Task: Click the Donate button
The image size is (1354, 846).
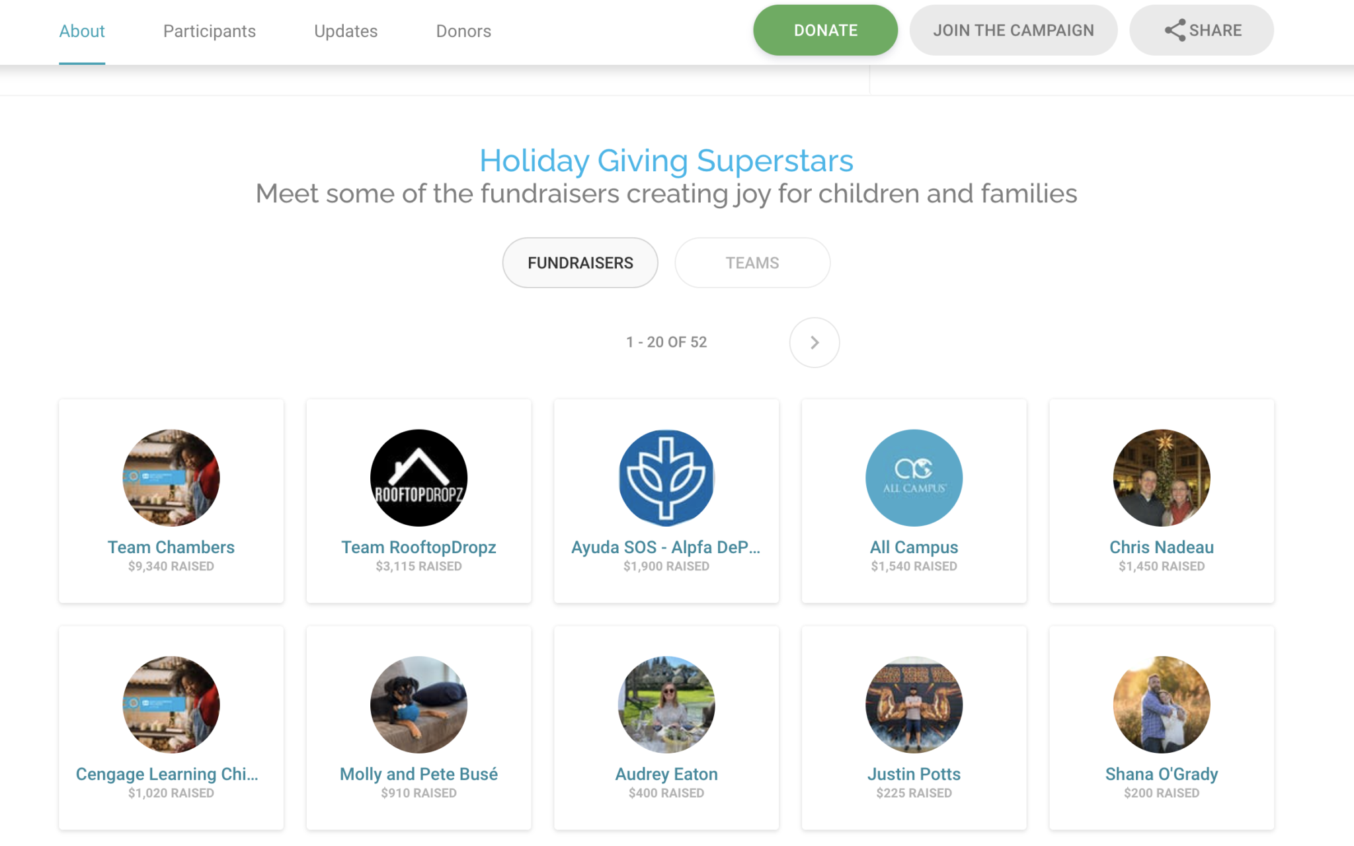Action: (826, 30)
